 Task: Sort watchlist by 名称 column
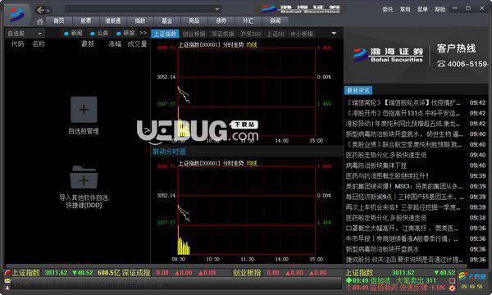39,44
